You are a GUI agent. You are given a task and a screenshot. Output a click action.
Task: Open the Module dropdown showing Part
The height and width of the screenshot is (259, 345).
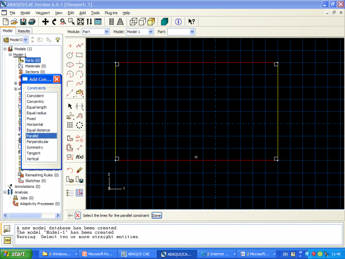[x=95, y=32]
